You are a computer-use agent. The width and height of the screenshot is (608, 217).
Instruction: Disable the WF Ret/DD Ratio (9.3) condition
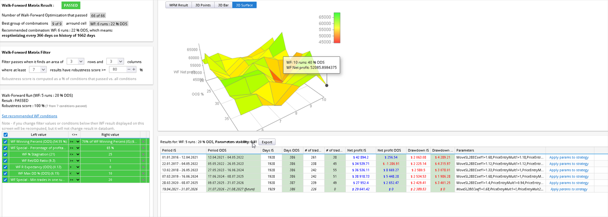[5, 161]
